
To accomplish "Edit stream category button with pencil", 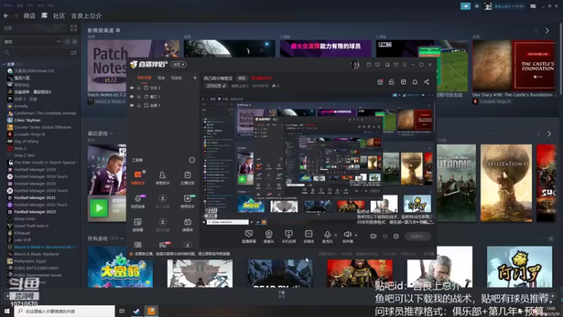I will [216, 86].
